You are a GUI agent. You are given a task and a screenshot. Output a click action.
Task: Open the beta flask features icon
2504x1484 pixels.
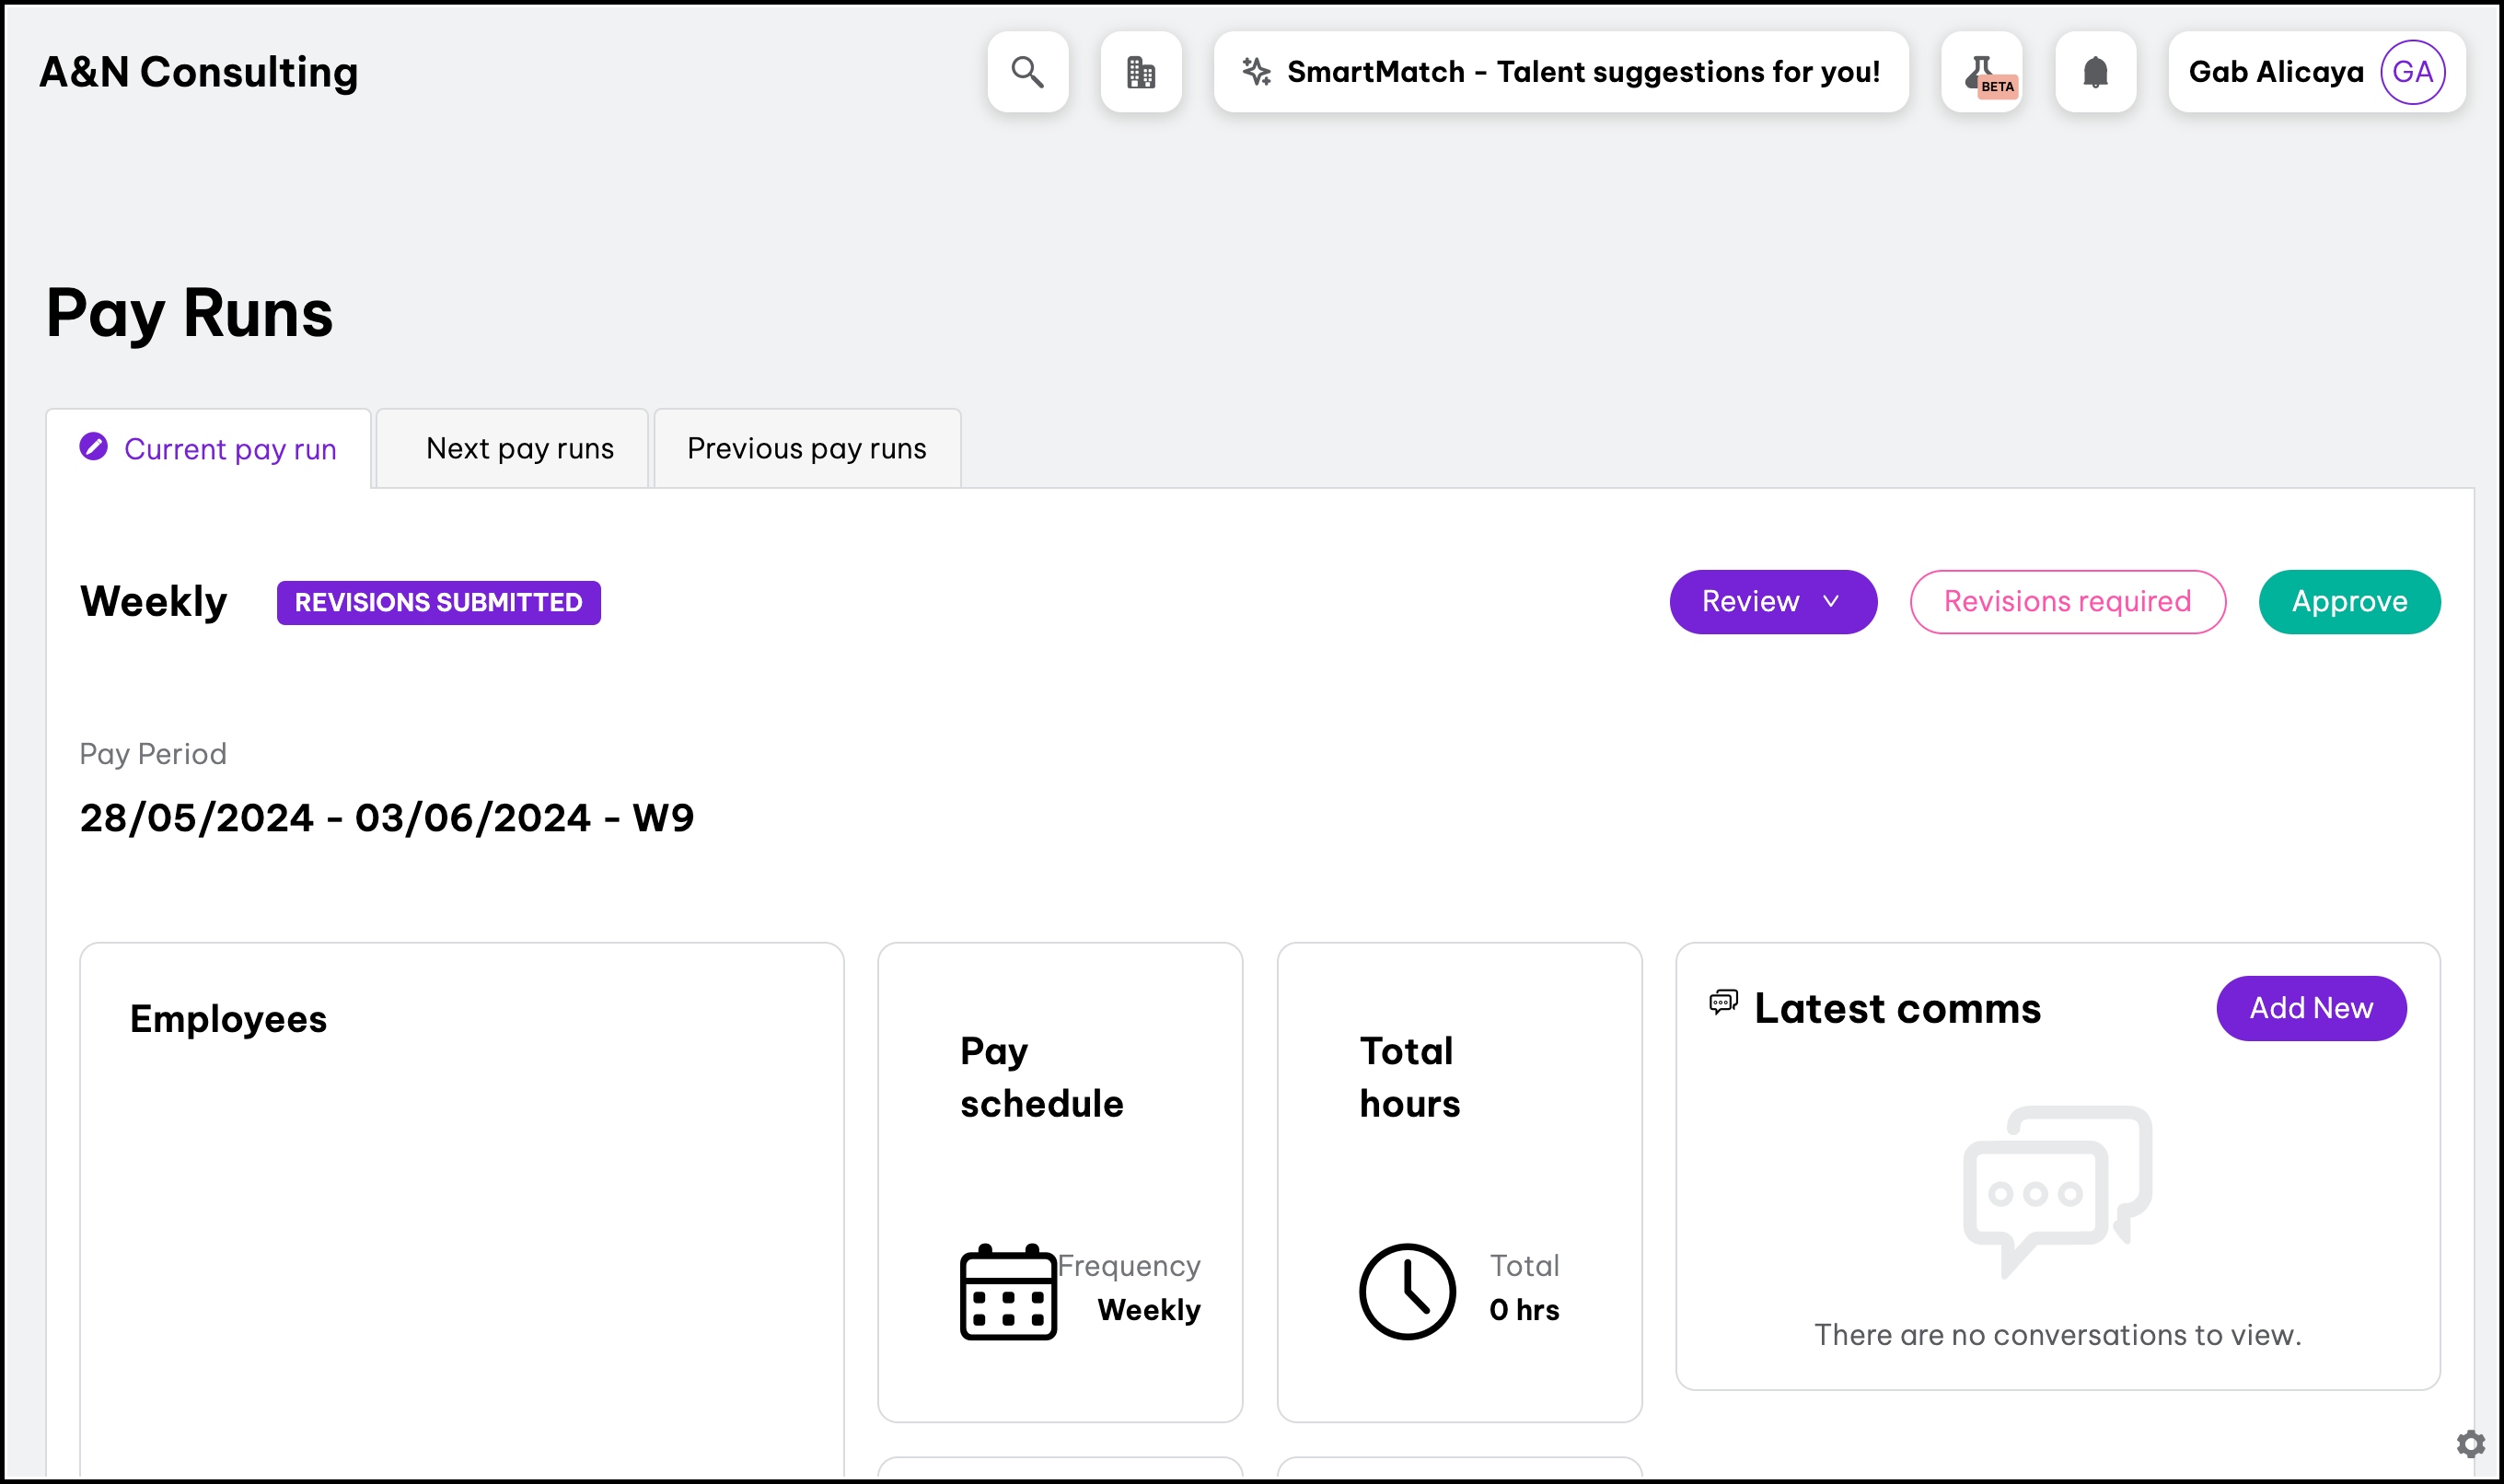[x=1981, y=72]
